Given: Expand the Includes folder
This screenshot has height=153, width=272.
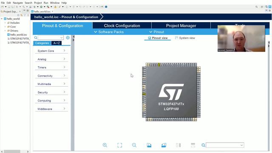Looking at the screenshot, I should pos(5,23).
